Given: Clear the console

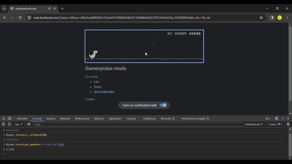Looking at the screenshot, I should point(9,124).
